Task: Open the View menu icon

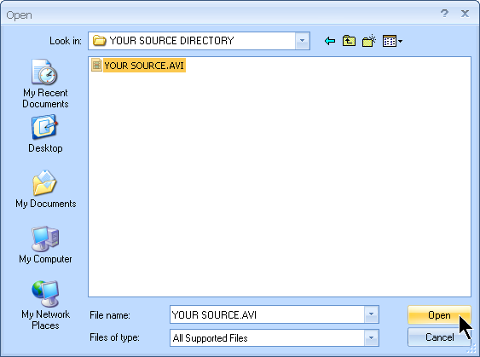Action: coord(392,41)
